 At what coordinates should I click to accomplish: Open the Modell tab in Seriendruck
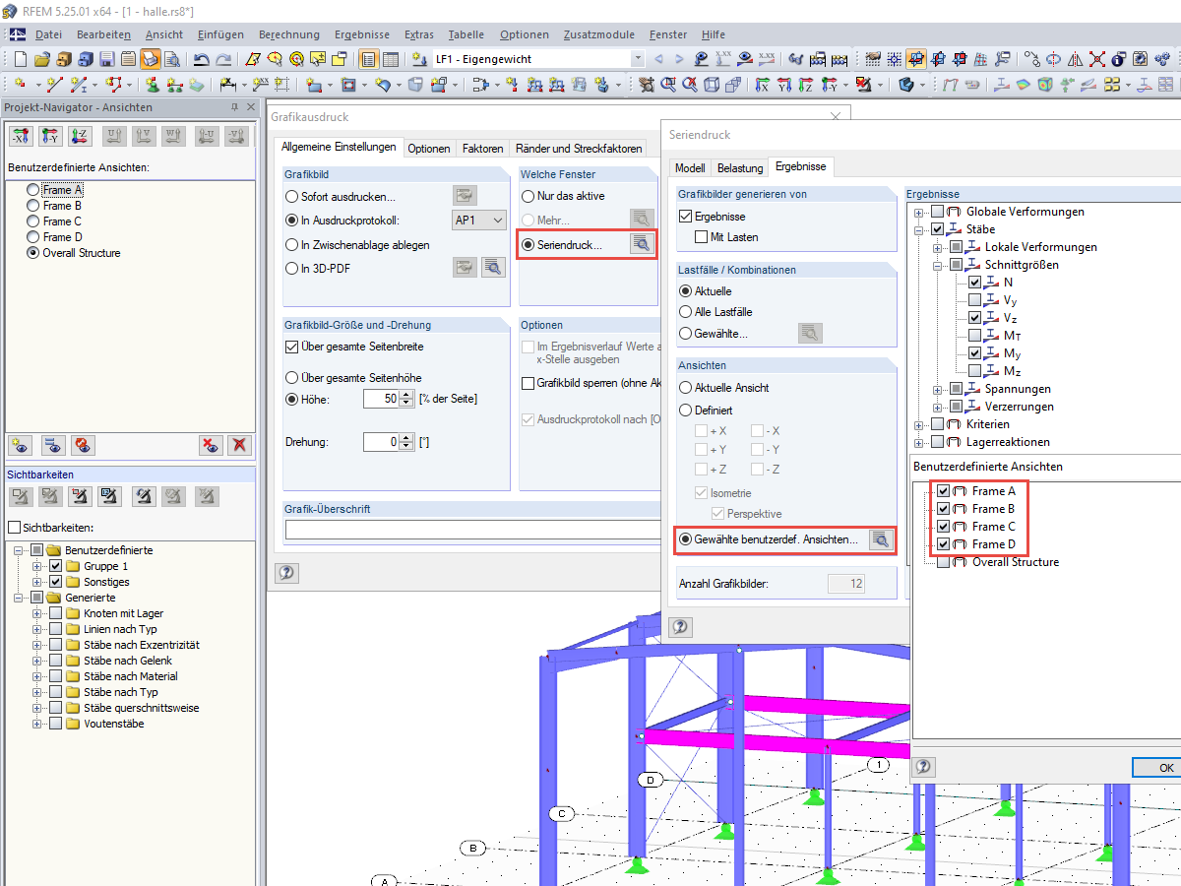(x=690, y=168)
